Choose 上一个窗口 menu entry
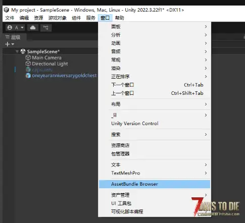Image resolution: width=245 pixels, height=223 pixels. pyautogui.click(x=155, y=93)
